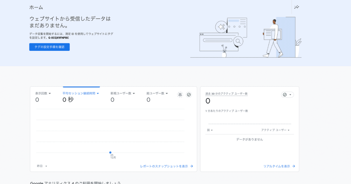Select the 平均セッション継続時間 metric tab
Image resolution: width=351 pixels, height=184 pixels.
point(81,93)
